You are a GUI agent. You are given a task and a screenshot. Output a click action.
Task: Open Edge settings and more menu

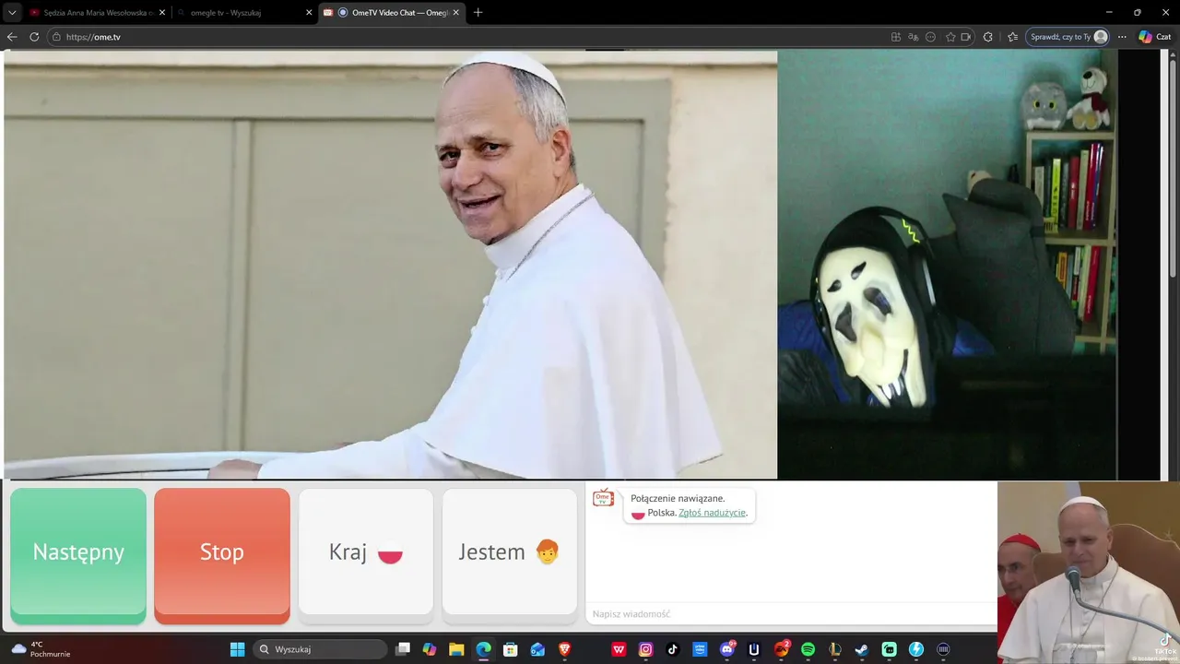point(1122,37)
